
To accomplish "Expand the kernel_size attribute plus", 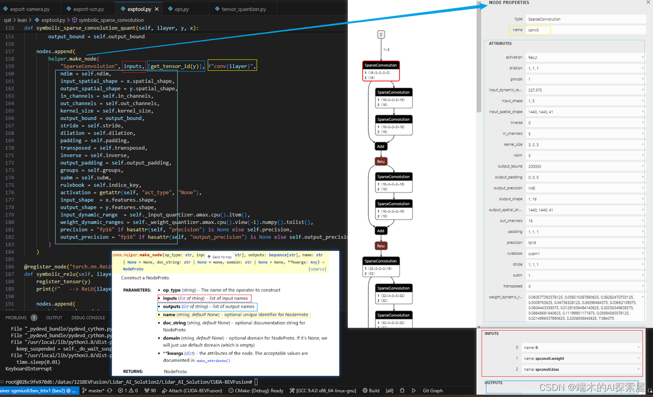I will [642, 144].
